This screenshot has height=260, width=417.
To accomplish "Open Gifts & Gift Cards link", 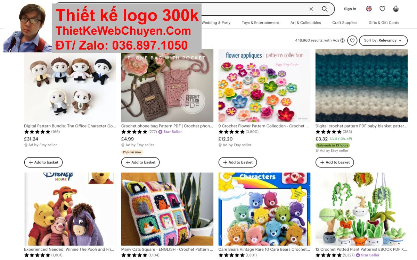I will tap(384, 23).
